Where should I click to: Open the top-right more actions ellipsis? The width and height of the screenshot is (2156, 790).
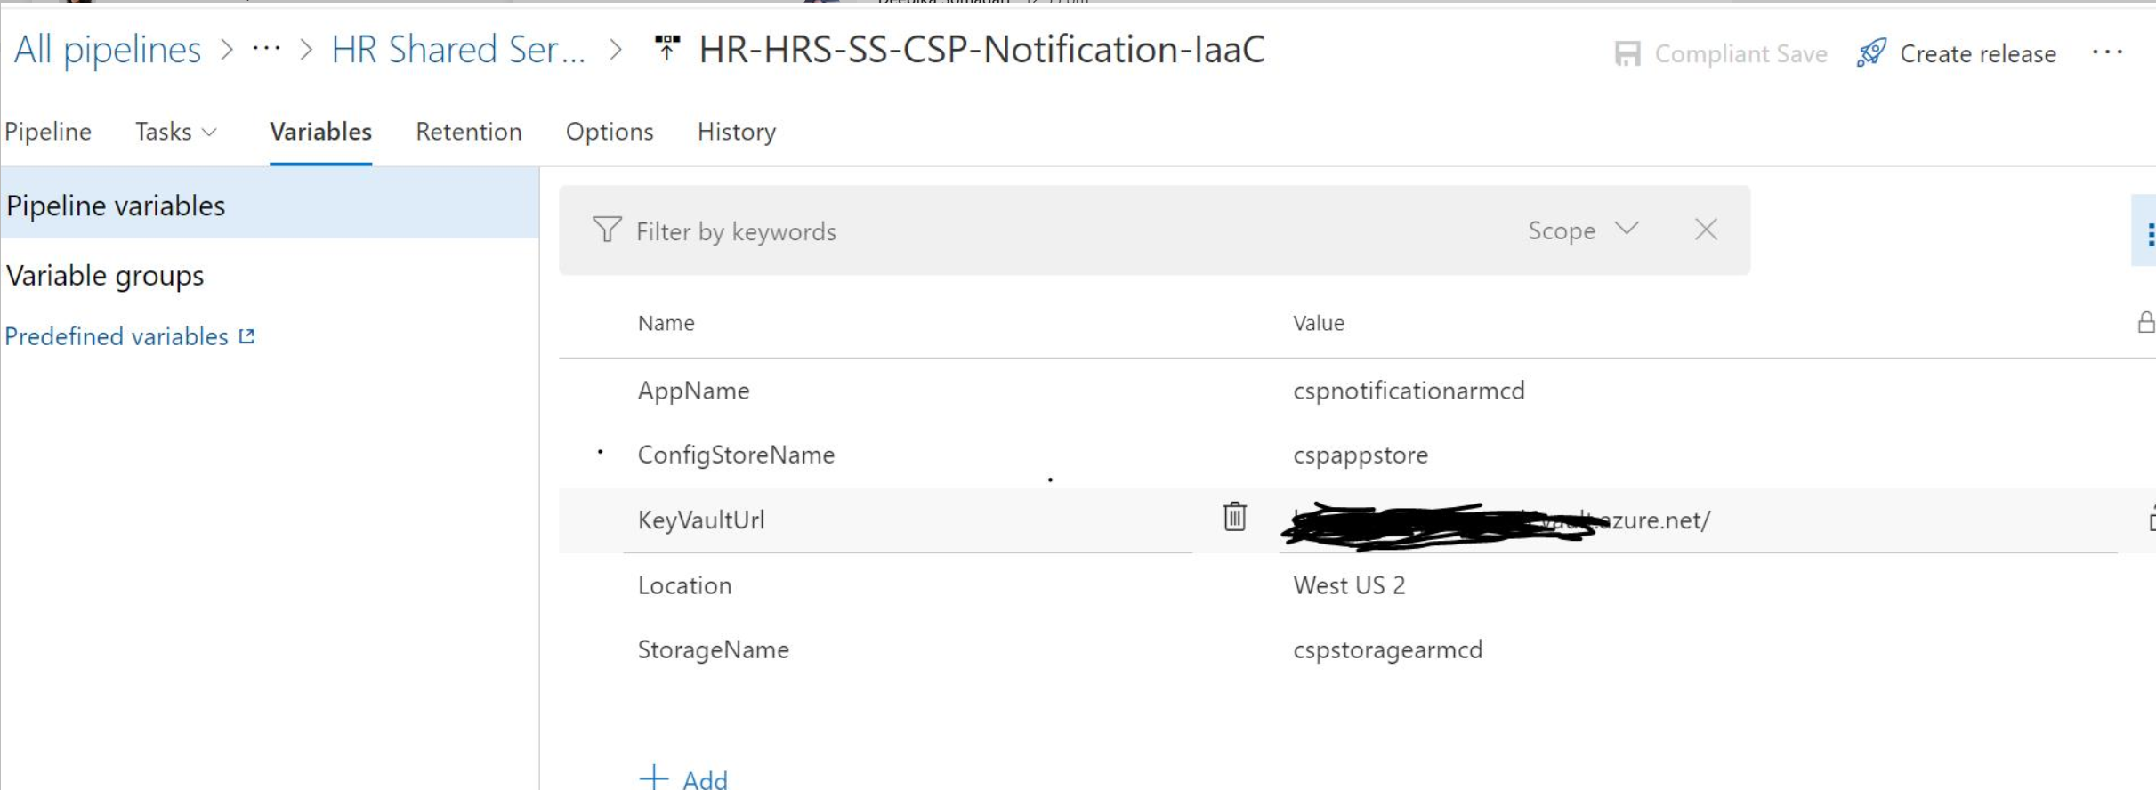[2107, 52]
